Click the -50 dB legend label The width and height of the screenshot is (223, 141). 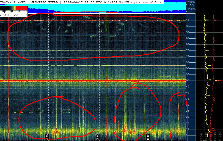[x=16, y=15]
